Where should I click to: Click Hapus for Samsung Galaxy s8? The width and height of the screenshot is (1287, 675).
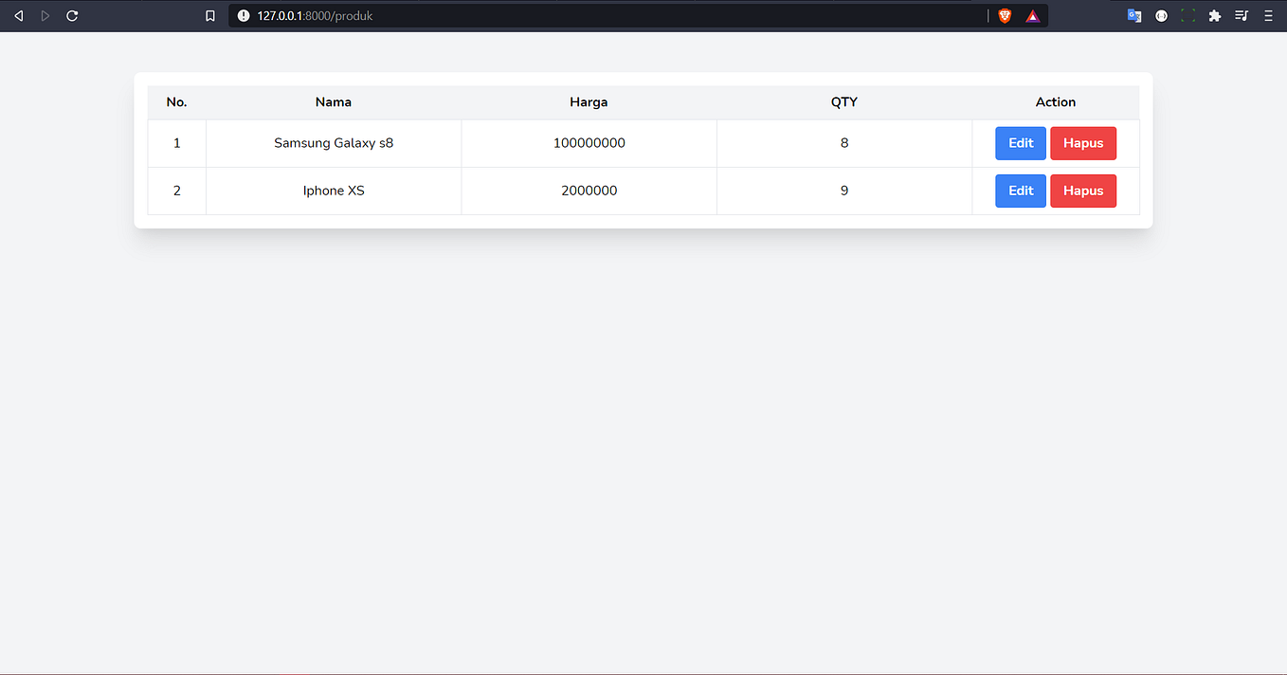pos(1082,142)
